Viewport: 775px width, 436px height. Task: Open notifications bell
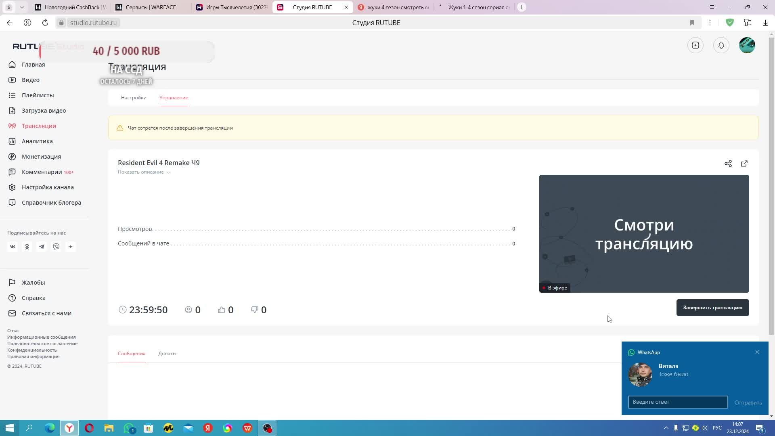pyautogui.click(x=721, y=45)
